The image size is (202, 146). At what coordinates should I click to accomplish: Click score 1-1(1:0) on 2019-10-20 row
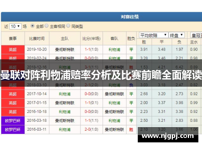[92, 50]
